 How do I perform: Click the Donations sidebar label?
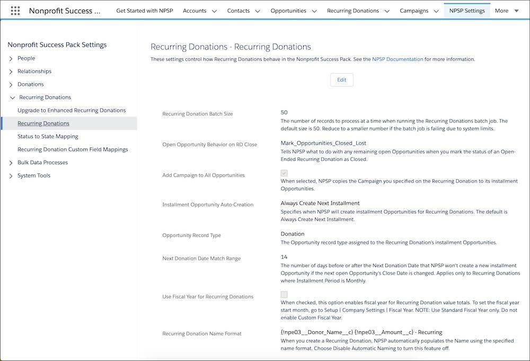click(x=30, y=84)
